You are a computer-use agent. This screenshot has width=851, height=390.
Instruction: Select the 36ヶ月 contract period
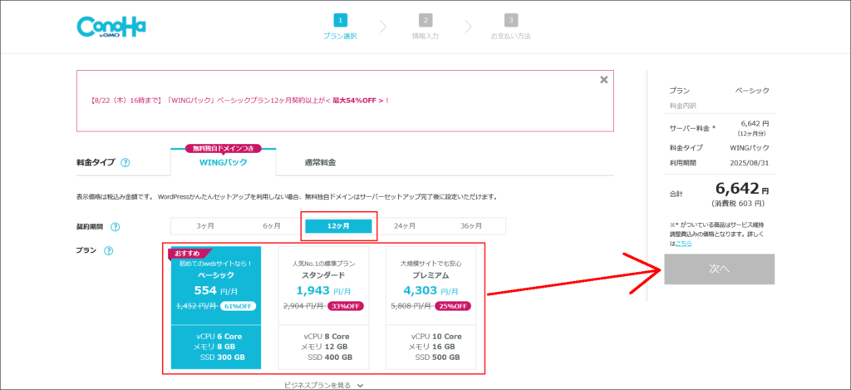pyautogui.click(x=471, y=226)
